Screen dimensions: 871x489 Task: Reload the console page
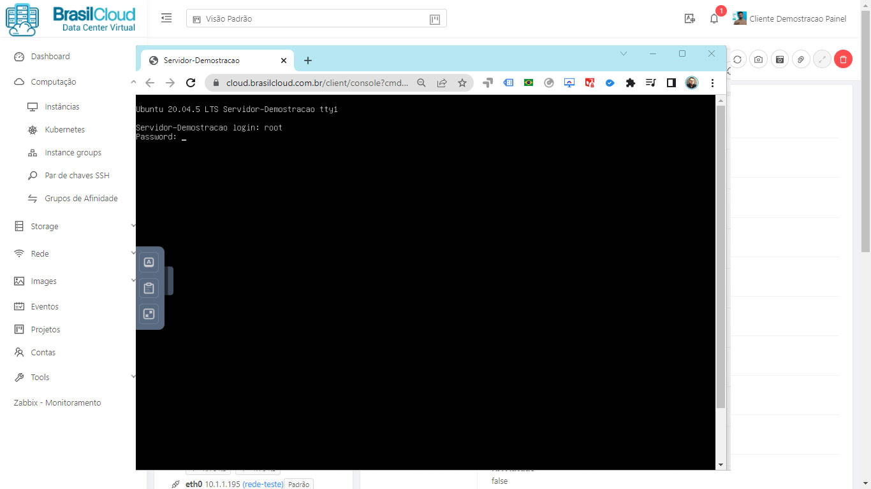191,83
